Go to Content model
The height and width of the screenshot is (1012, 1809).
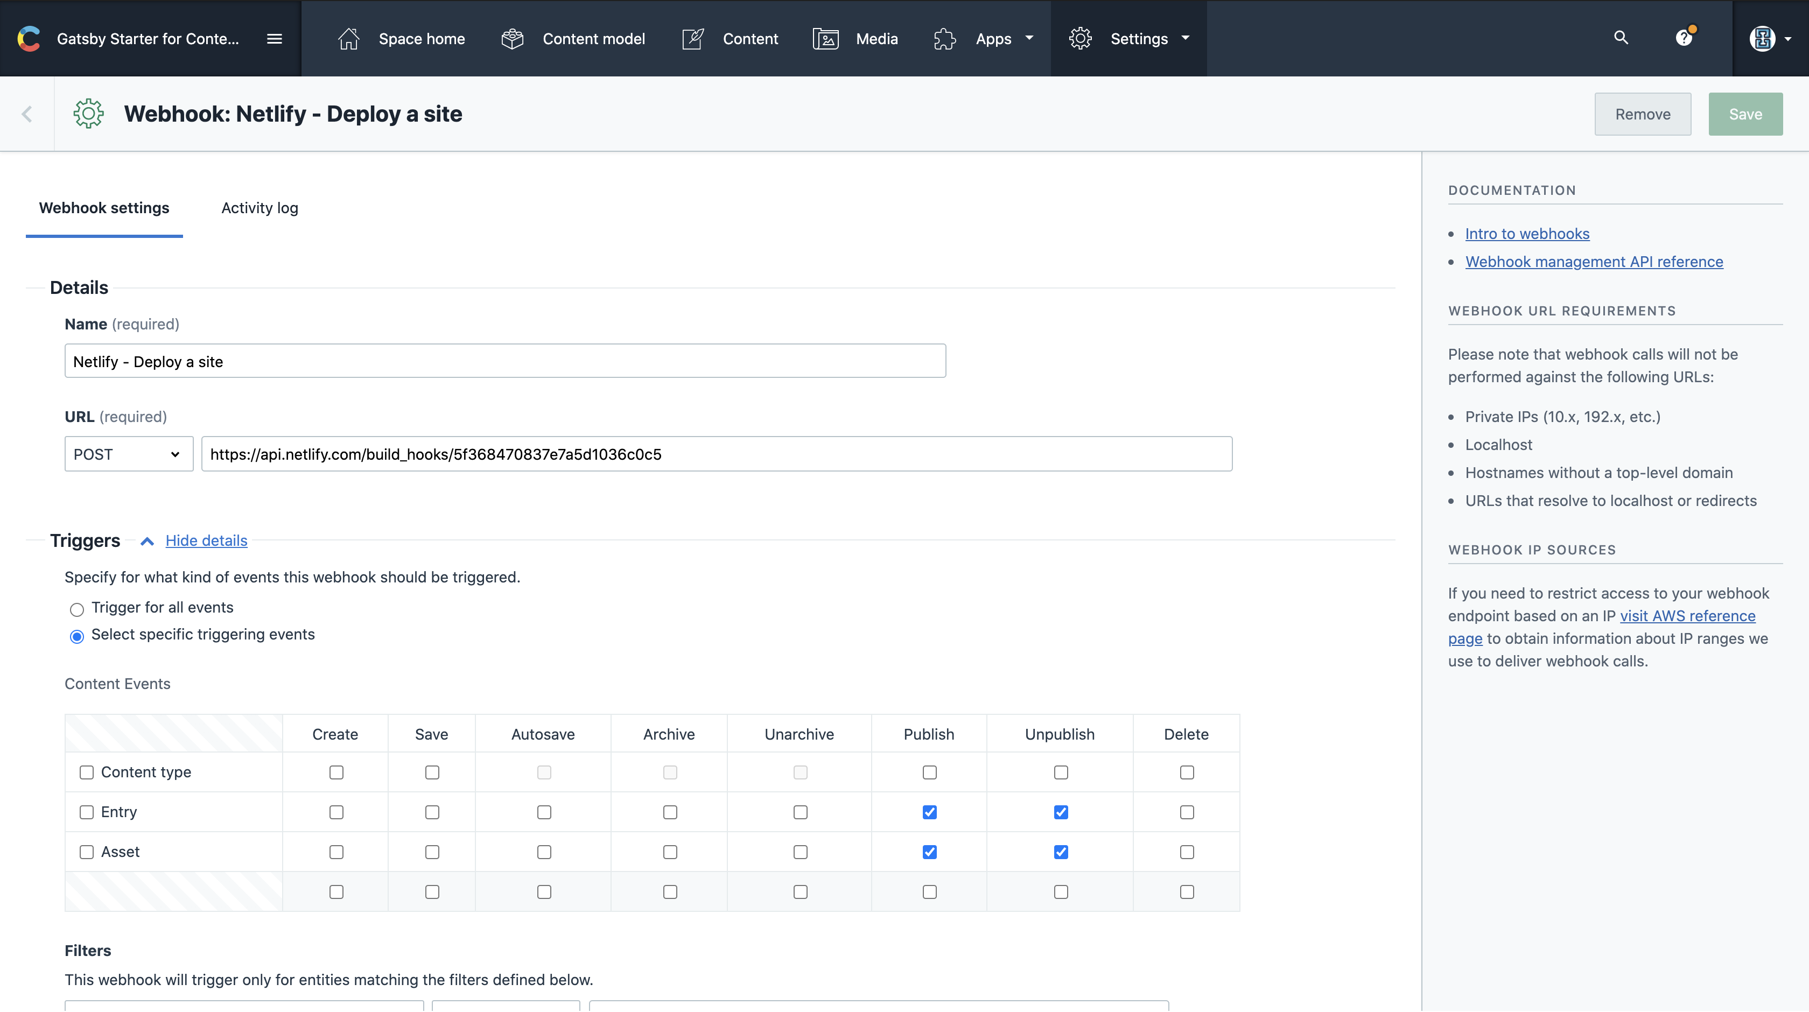(x=593, y=39)
